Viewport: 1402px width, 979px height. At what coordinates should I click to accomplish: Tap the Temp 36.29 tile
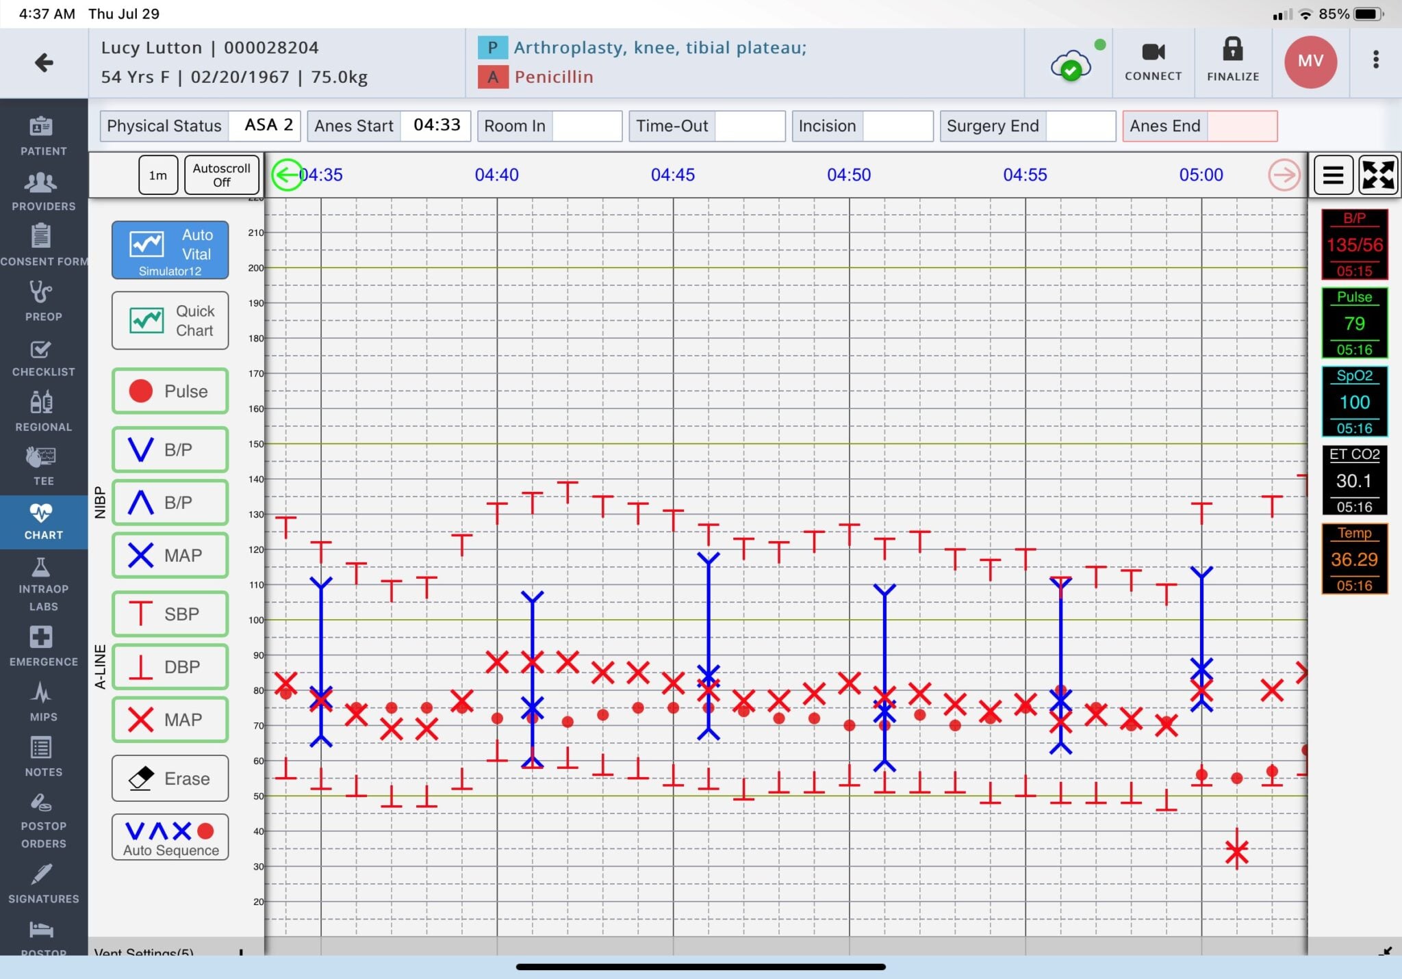point(1354,559)
